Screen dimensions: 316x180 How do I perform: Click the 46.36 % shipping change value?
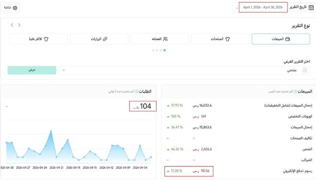[x=177, y=149]
